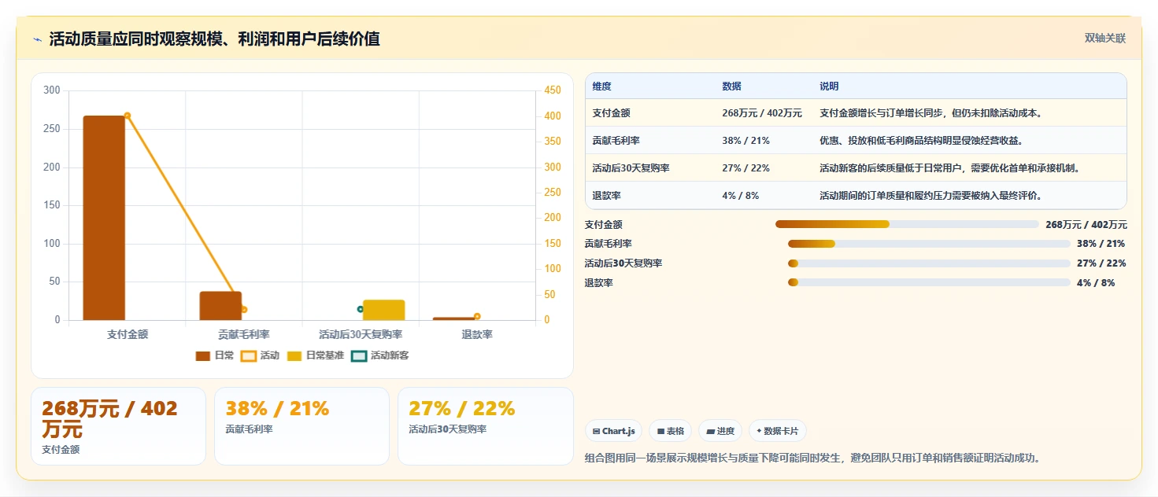
Task: Click the 双轴关联 badge
Action: coord(1105,39)
